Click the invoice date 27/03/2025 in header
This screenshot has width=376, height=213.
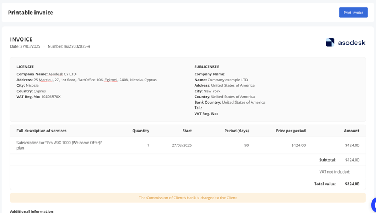(30, 46)
